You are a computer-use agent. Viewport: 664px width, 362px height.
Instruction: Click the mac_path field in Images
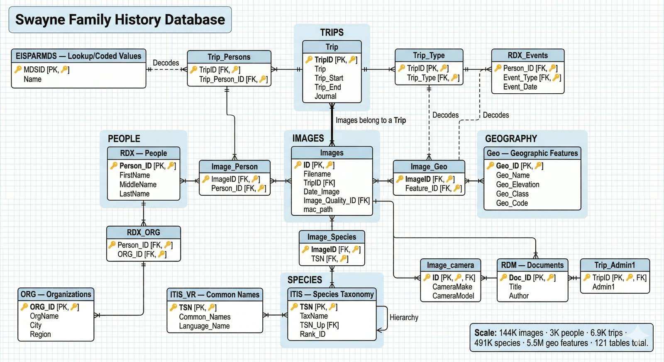pyautogui.click(x=318, y=209)
